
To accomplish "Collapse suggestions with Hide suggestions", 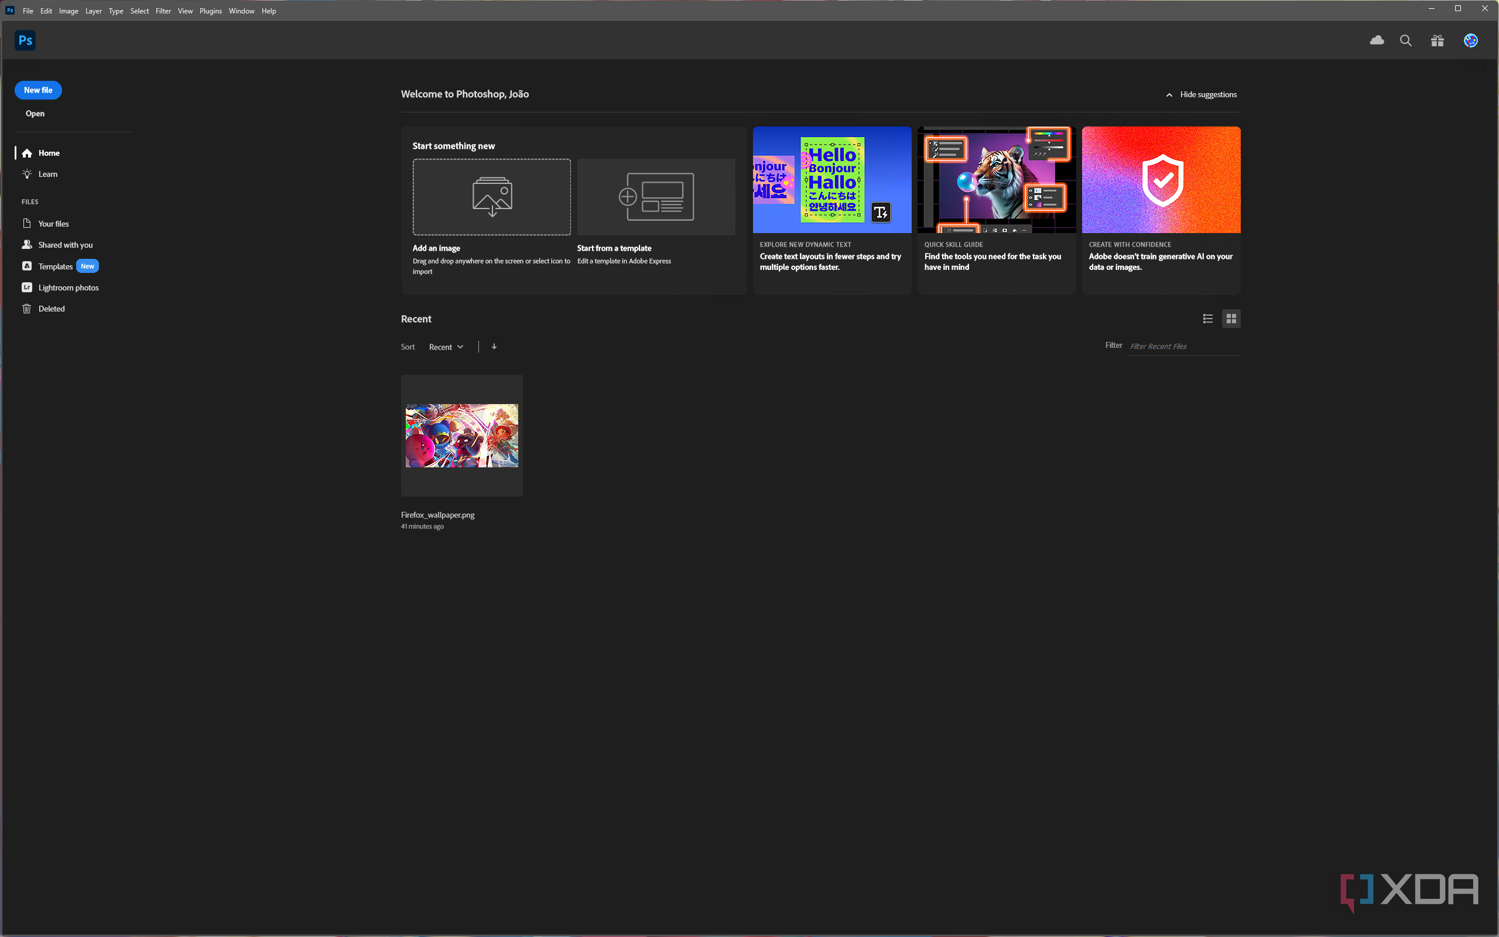I will pyautogui.click(x=1202, y=95).
